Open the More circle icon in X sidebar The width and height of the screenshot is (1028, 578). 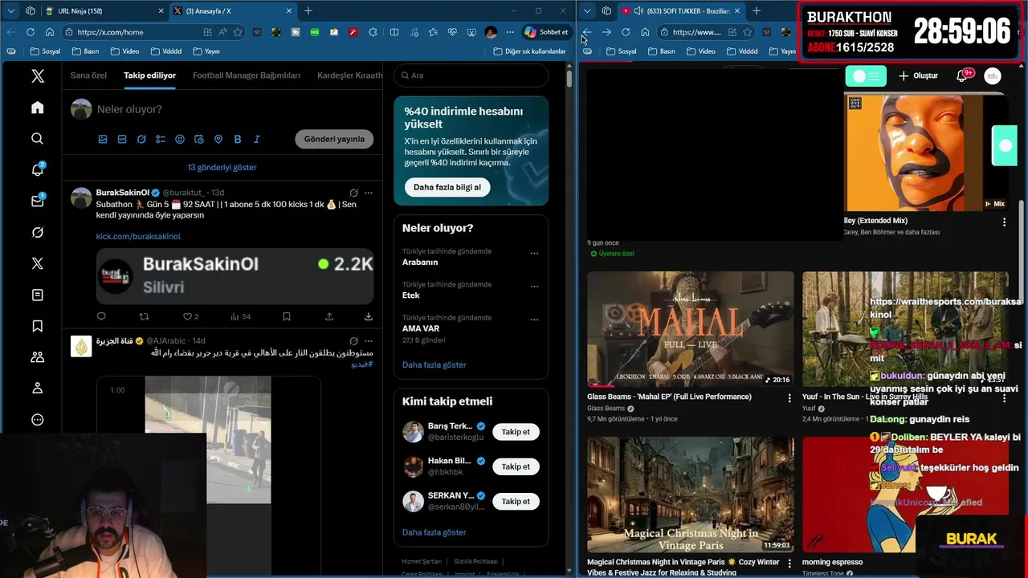point(37,420)
